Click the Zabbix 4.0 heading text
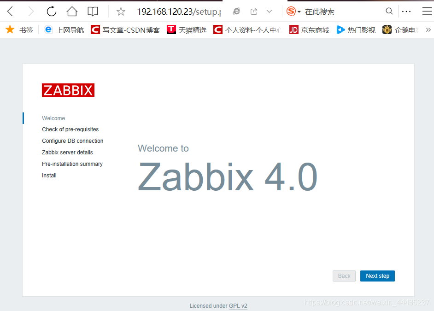The height and width of the screenshot is (311, 434). coord(228,177)
